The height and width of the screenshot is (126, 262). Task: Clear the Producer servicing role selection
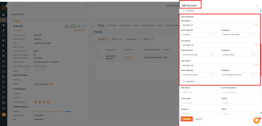coord(212,35)
